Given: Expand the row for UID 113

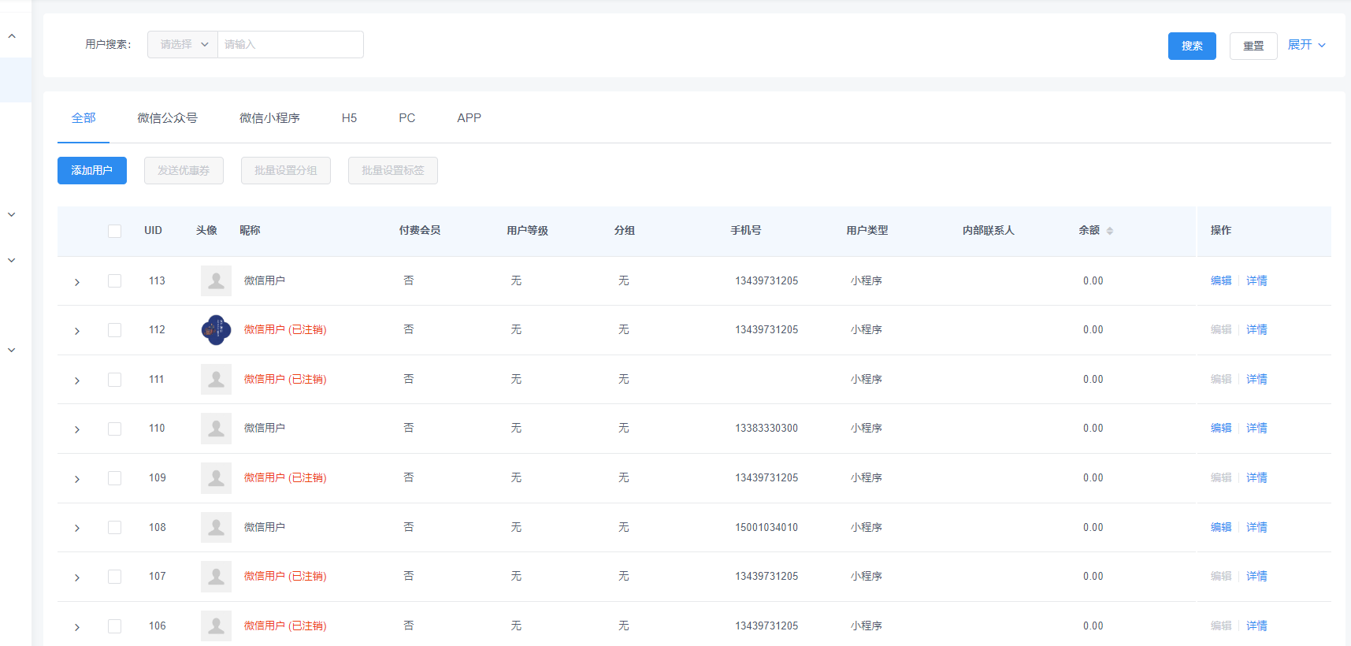Looking at the screenshot, I should click(77, 282).
